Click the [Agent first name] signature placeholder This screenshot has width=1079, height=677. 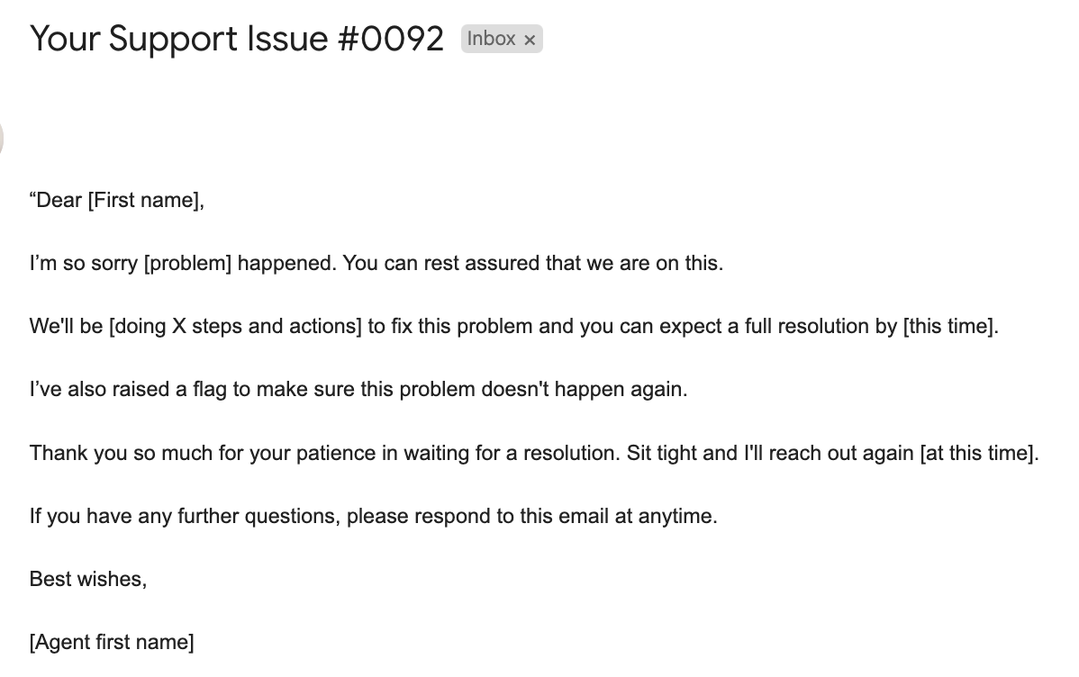click(113, 642)
